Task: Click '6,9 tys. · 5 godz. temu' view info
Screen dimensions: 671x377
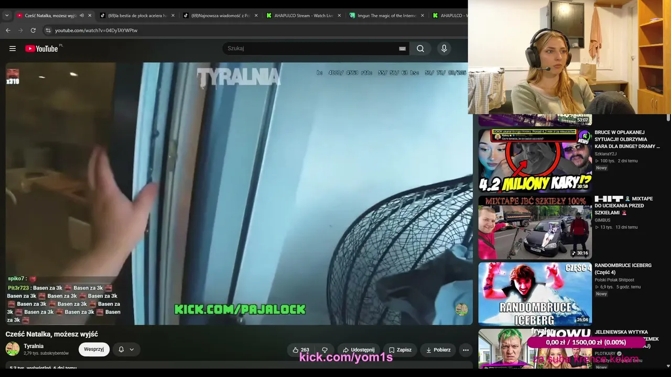Action: 618,287
